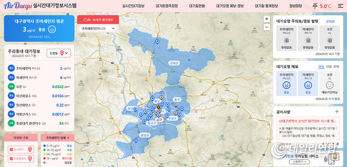The width and height of the screenshot is (347, 167).
Task: Click the orange selected station marker on map
Action: 159,108
